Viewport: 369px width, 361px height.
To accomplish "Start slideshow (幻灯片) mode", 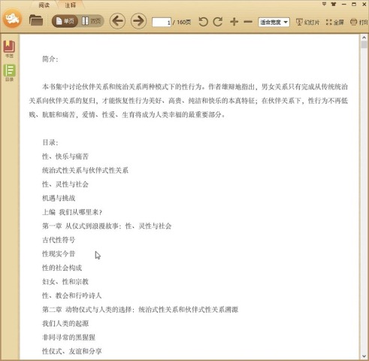I will pyautogui.click(x=308, y=22).
